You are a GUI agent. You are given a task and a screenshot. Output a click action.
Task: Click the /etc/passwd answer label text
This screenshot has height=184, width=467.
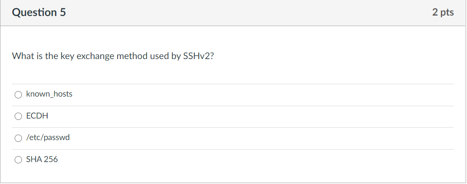48,137
